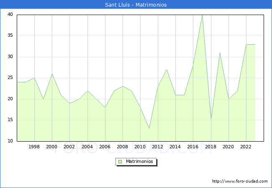Click the green Matrimonios legend swatch
Viewport: 272px width, 188px height.
point(120,162)
